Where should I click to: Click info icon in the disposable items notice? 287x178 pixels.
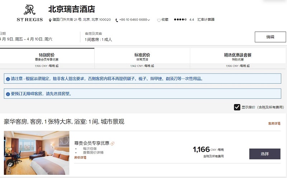pyautogui.click(x=8, y=79)
